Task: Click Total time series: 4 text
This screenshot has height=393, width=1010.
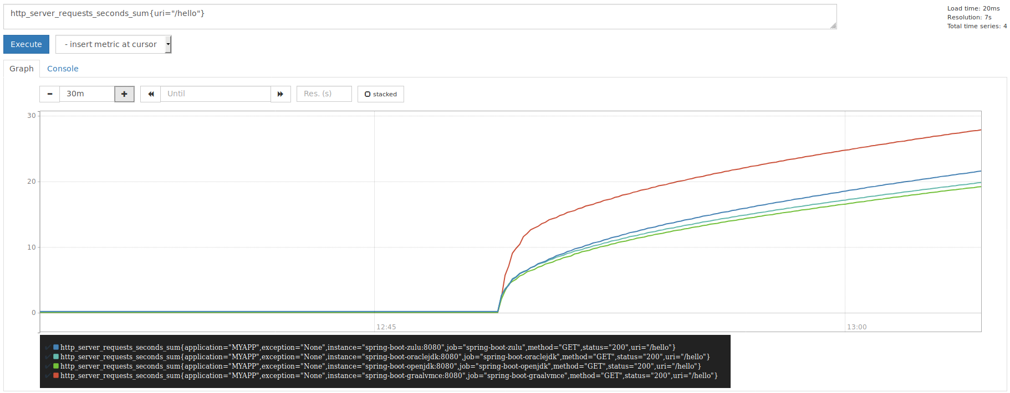Action: (x=977, y=26)
